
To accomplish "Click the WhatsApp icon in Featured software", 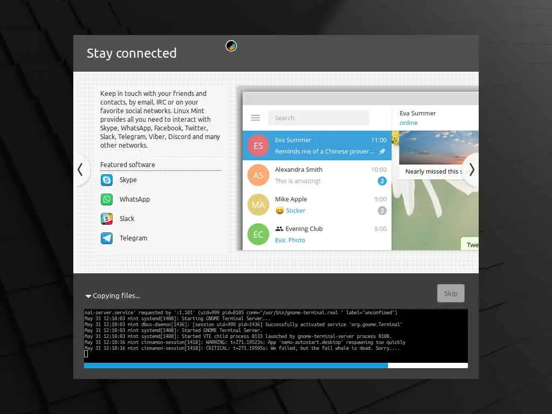I will tap(107, 199).
